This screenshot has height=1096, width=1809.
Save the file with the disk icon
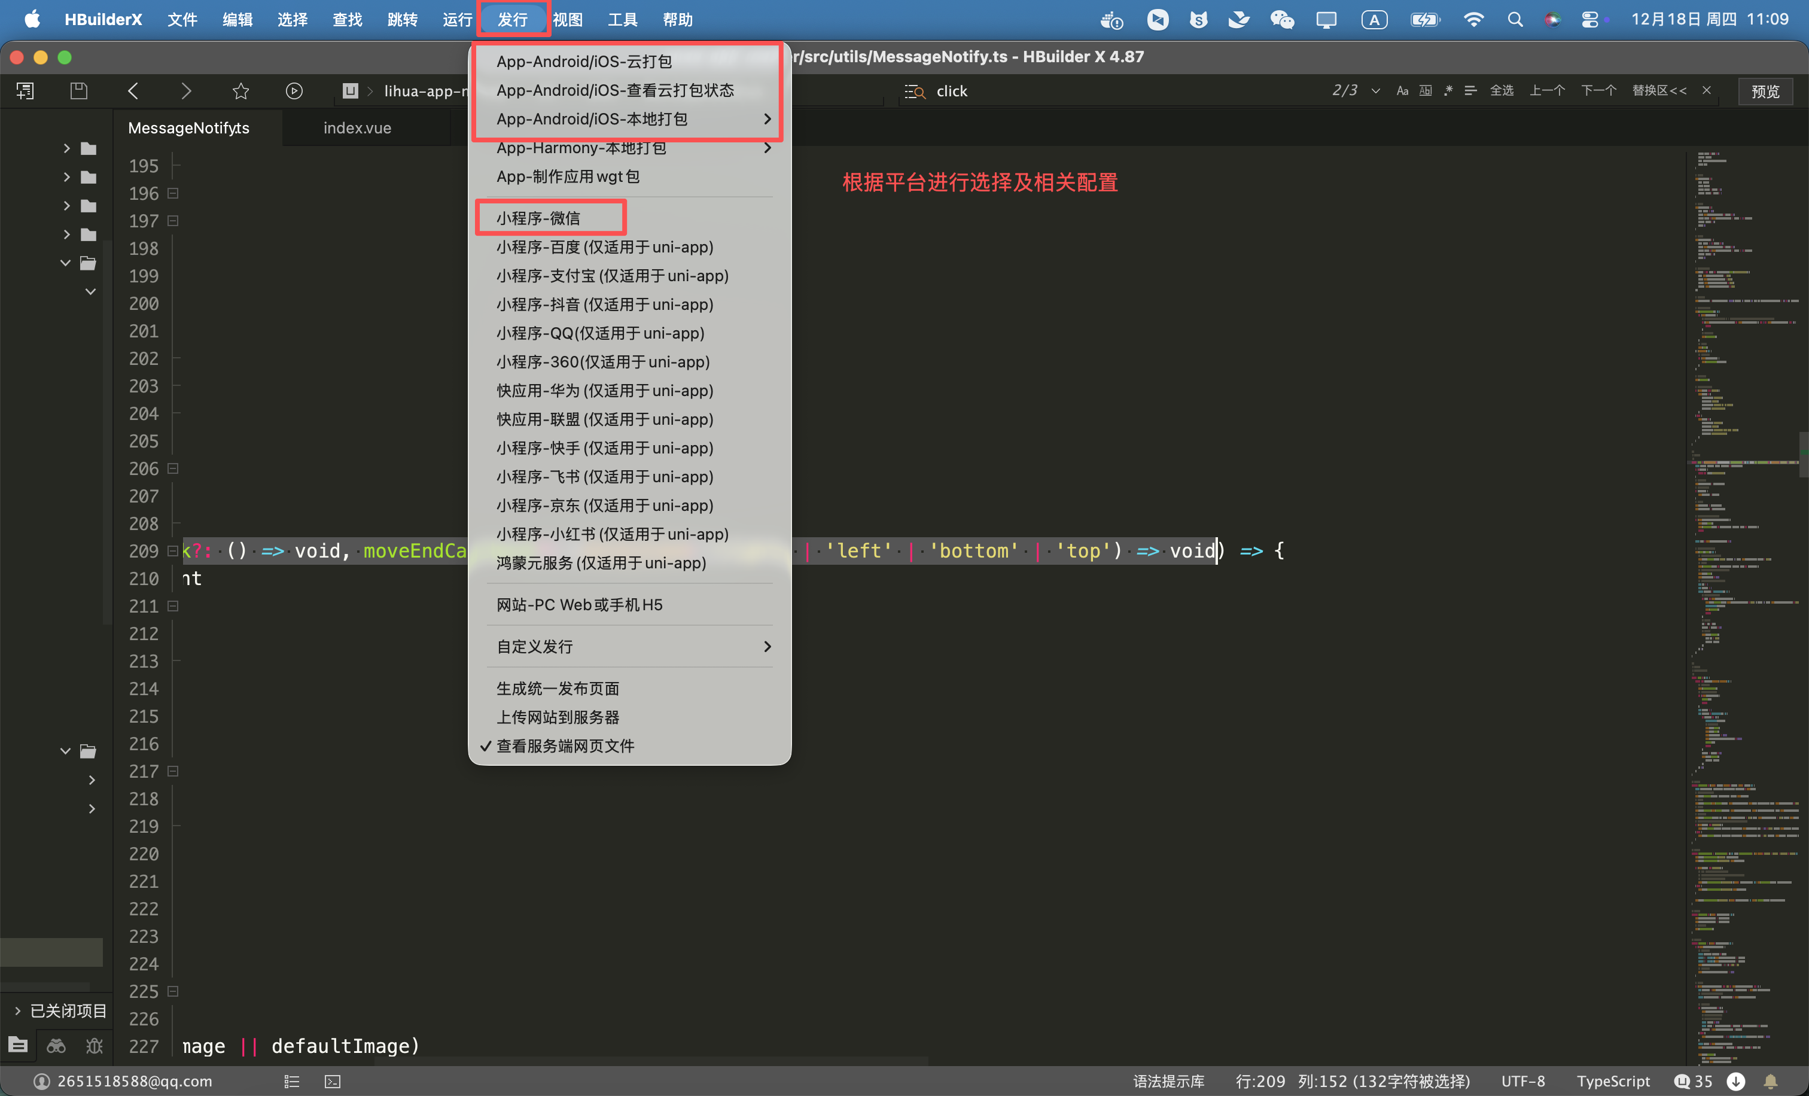78,90
